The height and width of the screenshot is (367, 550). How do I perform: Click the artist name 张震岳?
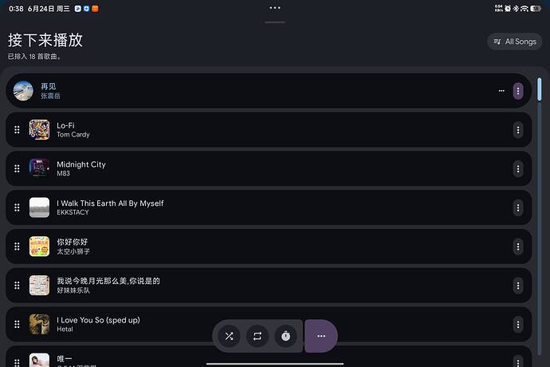point(50,96)
